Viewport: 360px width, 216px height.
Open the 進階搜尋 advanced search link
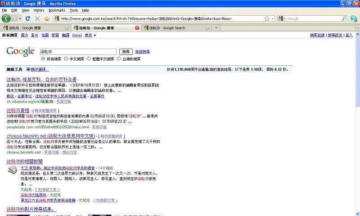tap(143, 52)
